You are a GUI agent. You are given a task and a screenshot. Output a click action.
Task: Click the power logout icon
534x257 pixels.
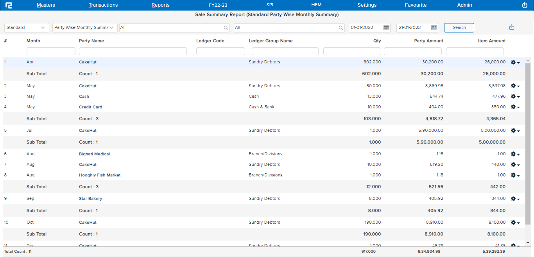(x=525, y=5)
